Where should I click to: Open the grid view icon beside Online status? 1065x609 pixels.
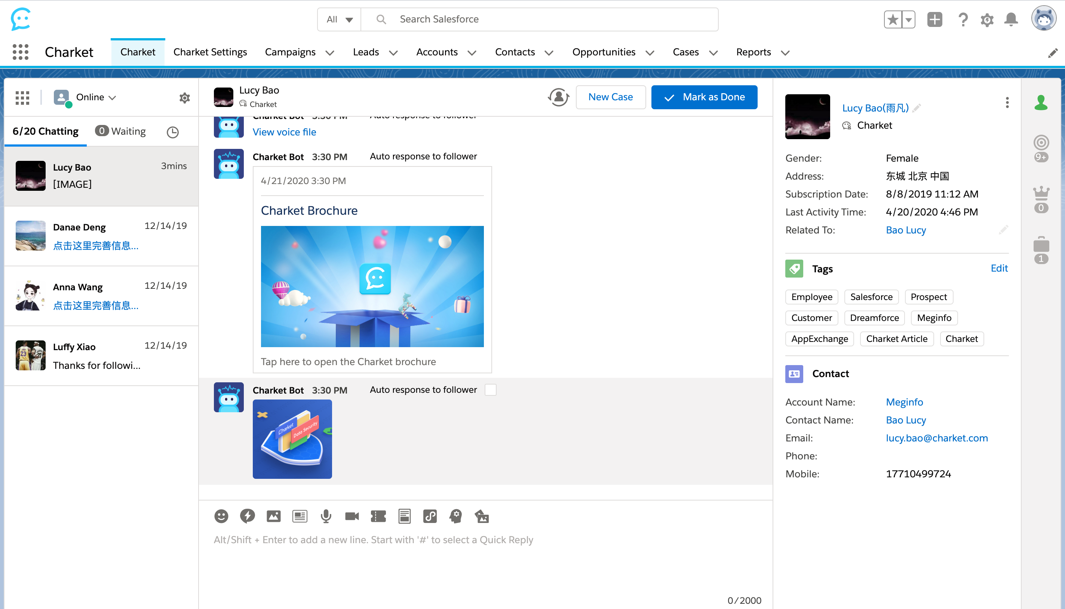click(22, 98)
